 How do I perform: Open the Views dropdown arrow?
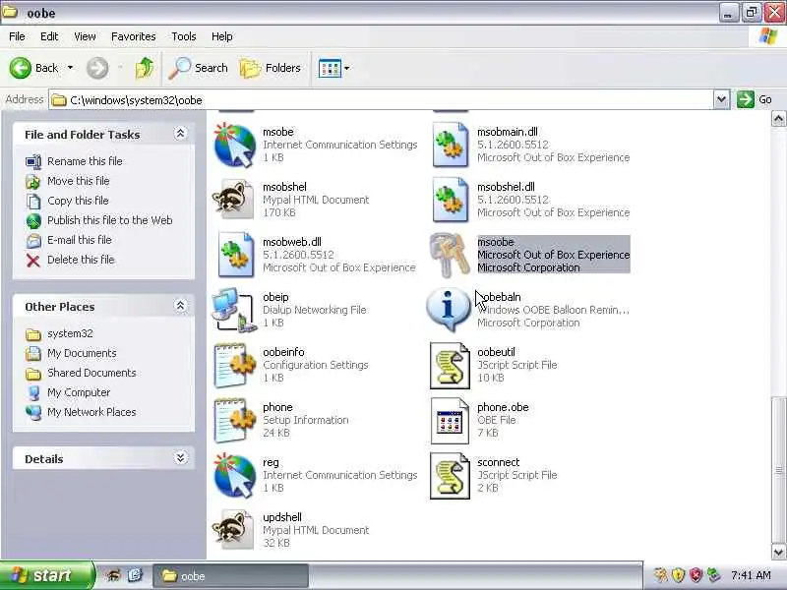point(347,68)
